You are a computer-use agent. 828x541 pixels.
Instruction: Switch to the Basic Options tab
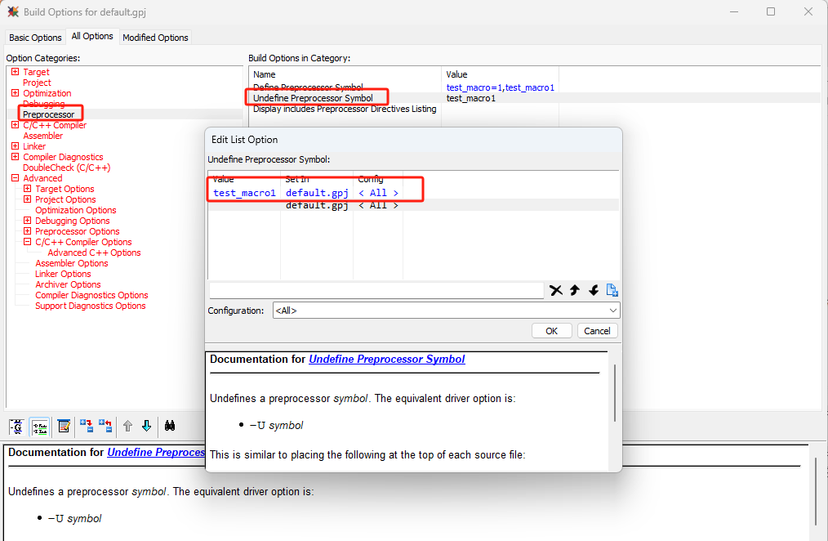(35, 38)
